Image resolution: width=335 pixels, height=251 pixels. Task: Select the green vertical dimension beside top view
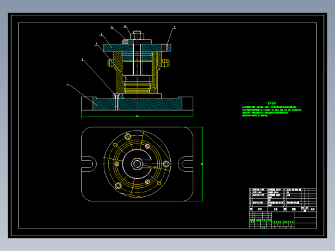pyautogui.click(x=202, y=164)
